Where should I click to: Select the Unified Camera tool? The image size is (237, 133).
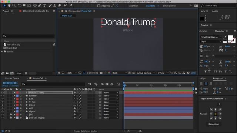point(24,6)
